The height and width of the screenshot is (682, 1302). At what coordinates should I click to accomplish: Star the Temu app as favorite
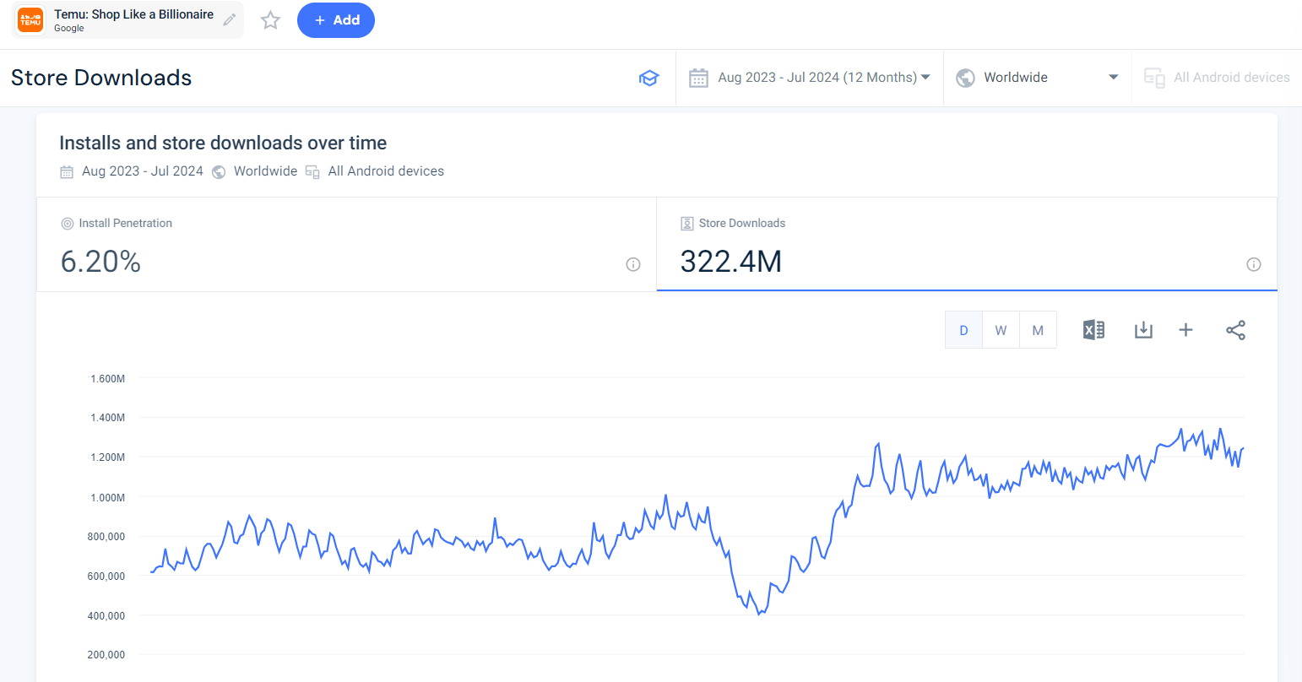270,20
